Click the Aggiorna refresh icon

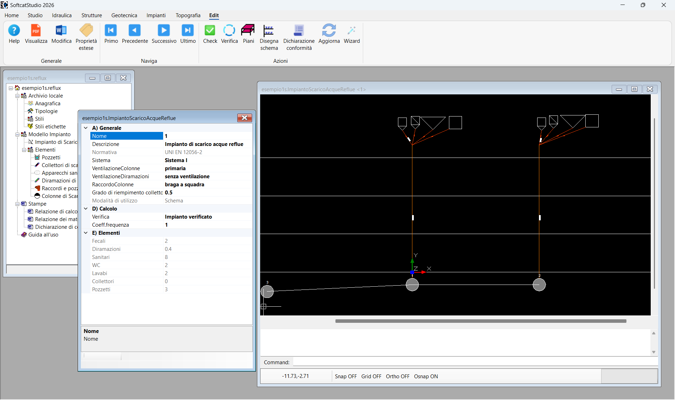tap(329, 34)
